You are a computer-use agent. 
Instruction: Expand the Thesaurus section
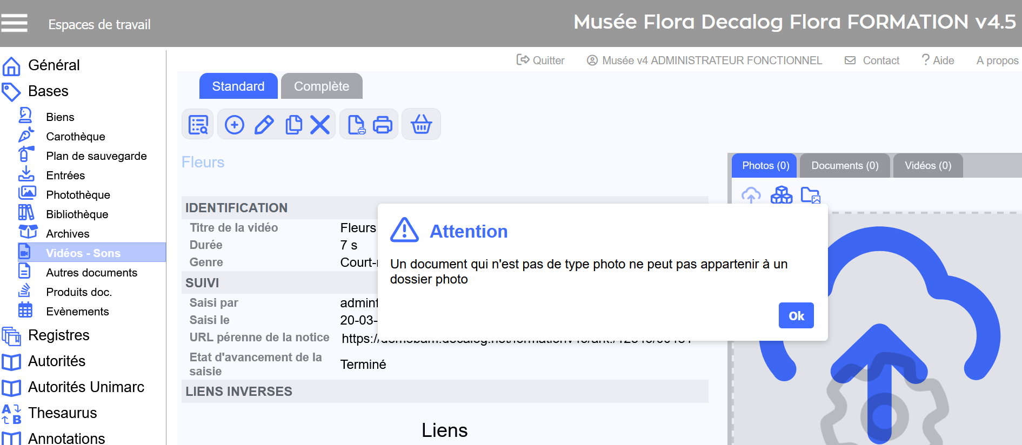point(62,413)
